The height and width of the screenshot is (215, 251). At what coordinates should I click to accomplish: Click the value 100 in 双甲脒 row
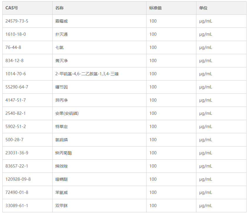(153, 206)
